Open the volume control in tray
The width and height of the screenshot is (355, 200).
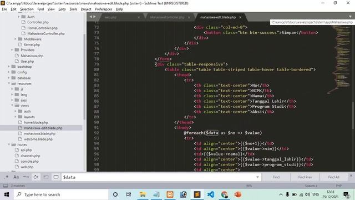(307, 194)
